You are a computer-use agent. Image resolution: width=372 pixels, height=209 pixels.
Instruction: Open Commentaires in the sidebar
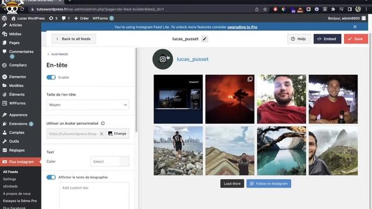point(21,52)
